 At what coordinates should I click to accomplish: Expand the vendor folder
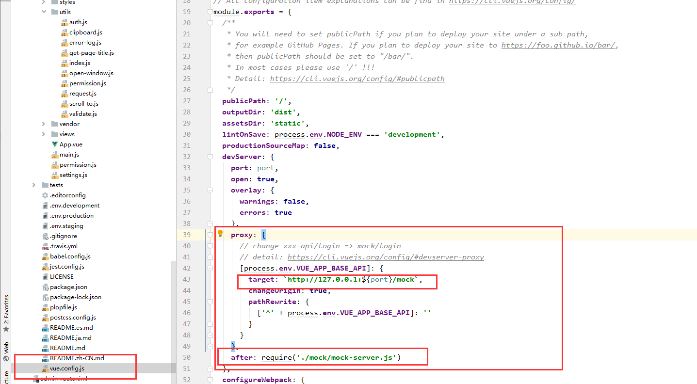pyautogui.click(x=44, y=124)
